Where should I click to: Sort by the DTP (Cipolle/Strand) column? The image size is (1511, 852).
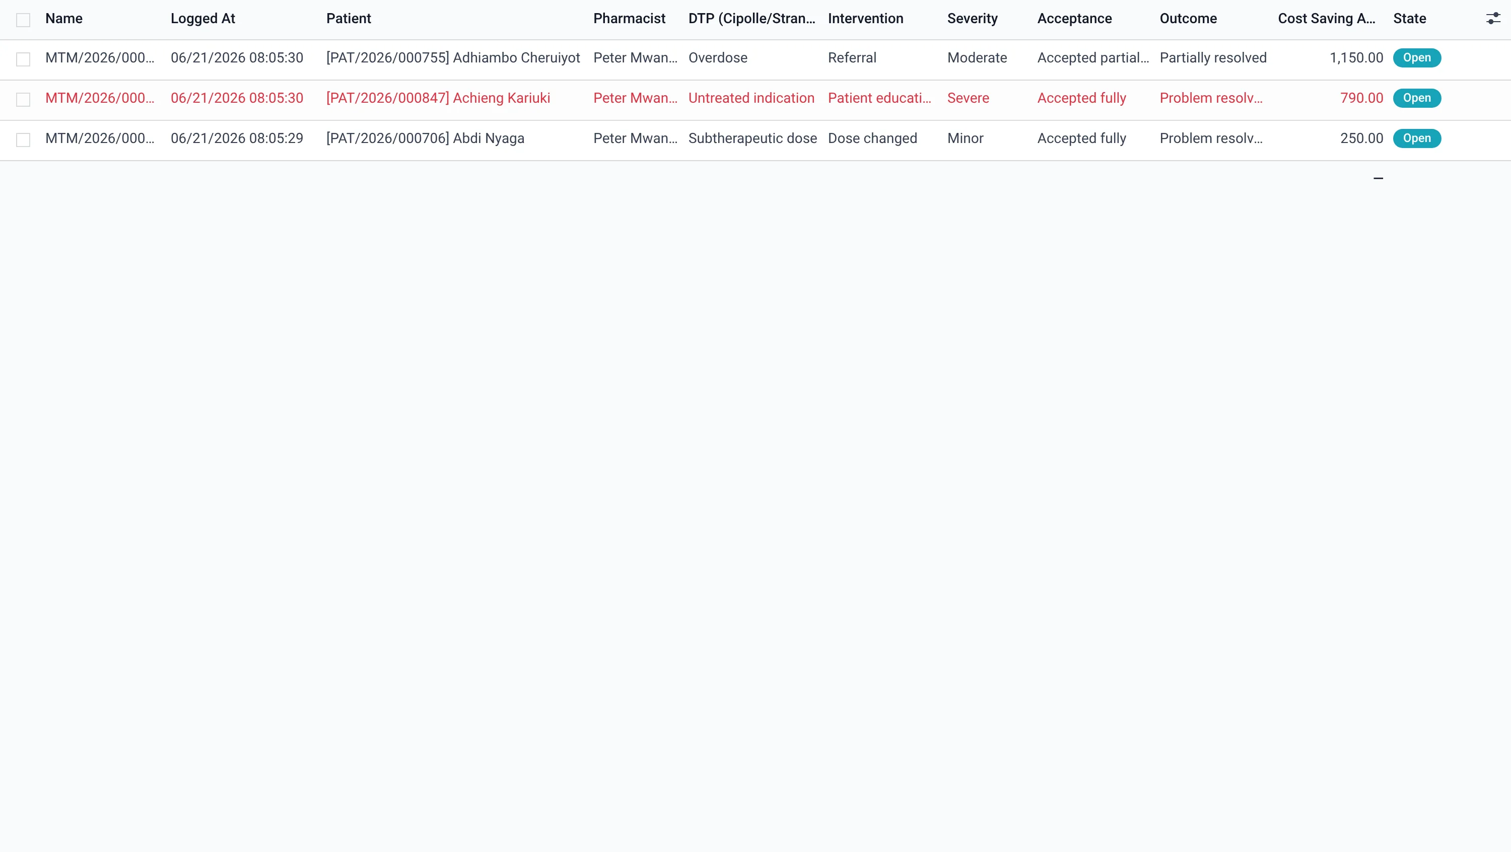pyautogui.click(x=752, y=19)
